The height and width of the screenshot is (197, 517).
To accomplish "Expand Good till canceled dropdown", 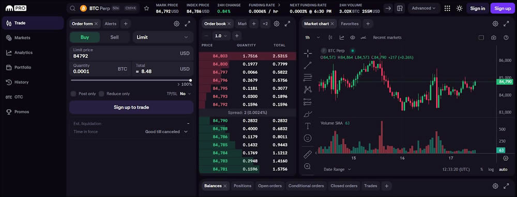I will tap(166, 132).
